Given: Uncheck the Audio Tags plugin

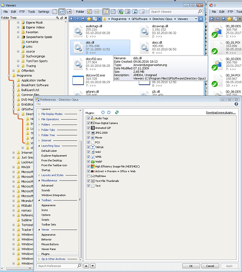Looking at the screenshot, I should (89, 118).
